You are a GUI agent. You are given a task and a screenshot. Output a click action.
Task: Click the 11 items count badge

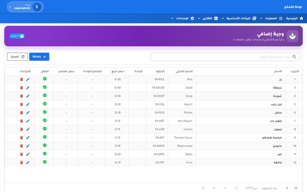point(17,36)
